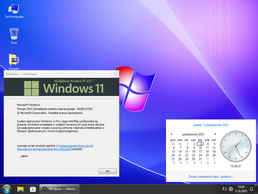258x194 pixels.
Task: Advance calendar to the next month
Action: [x=215, y=134]
